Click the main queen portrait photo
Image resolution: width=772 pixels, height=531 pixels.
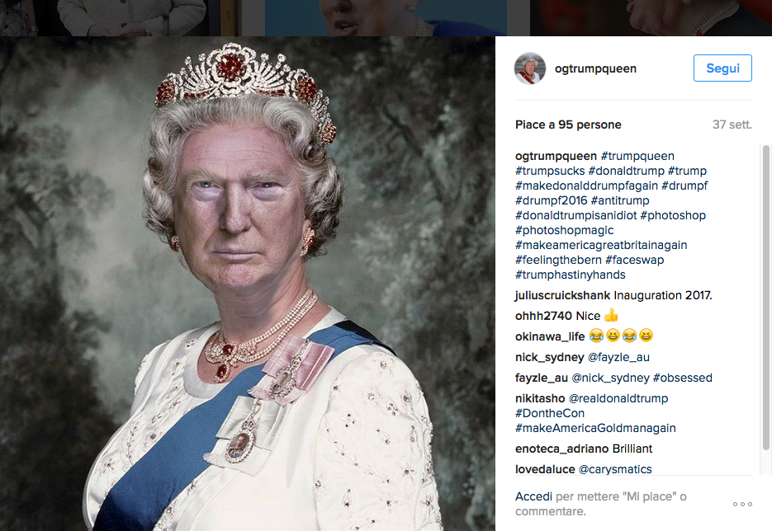[x=247, y=284]
